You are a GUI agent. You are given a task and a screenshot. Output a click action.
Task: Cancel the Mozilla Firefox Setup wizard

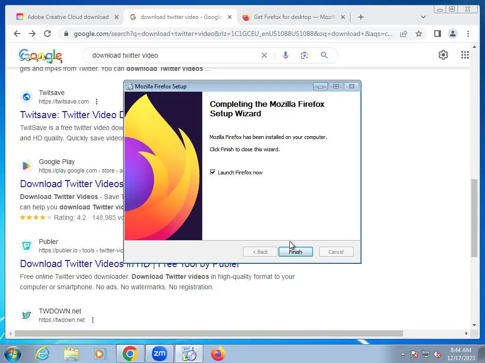[x=336, y=252]
